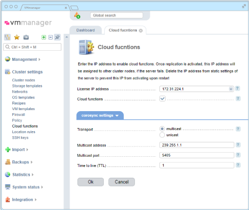Click the Ctrl + Shift + M menu search
This screenshot has width=249, height=210.
pos(32,47)
